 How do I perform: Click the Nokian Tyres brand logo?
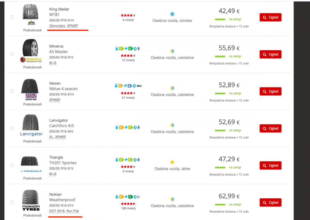(x=31, y=208)
